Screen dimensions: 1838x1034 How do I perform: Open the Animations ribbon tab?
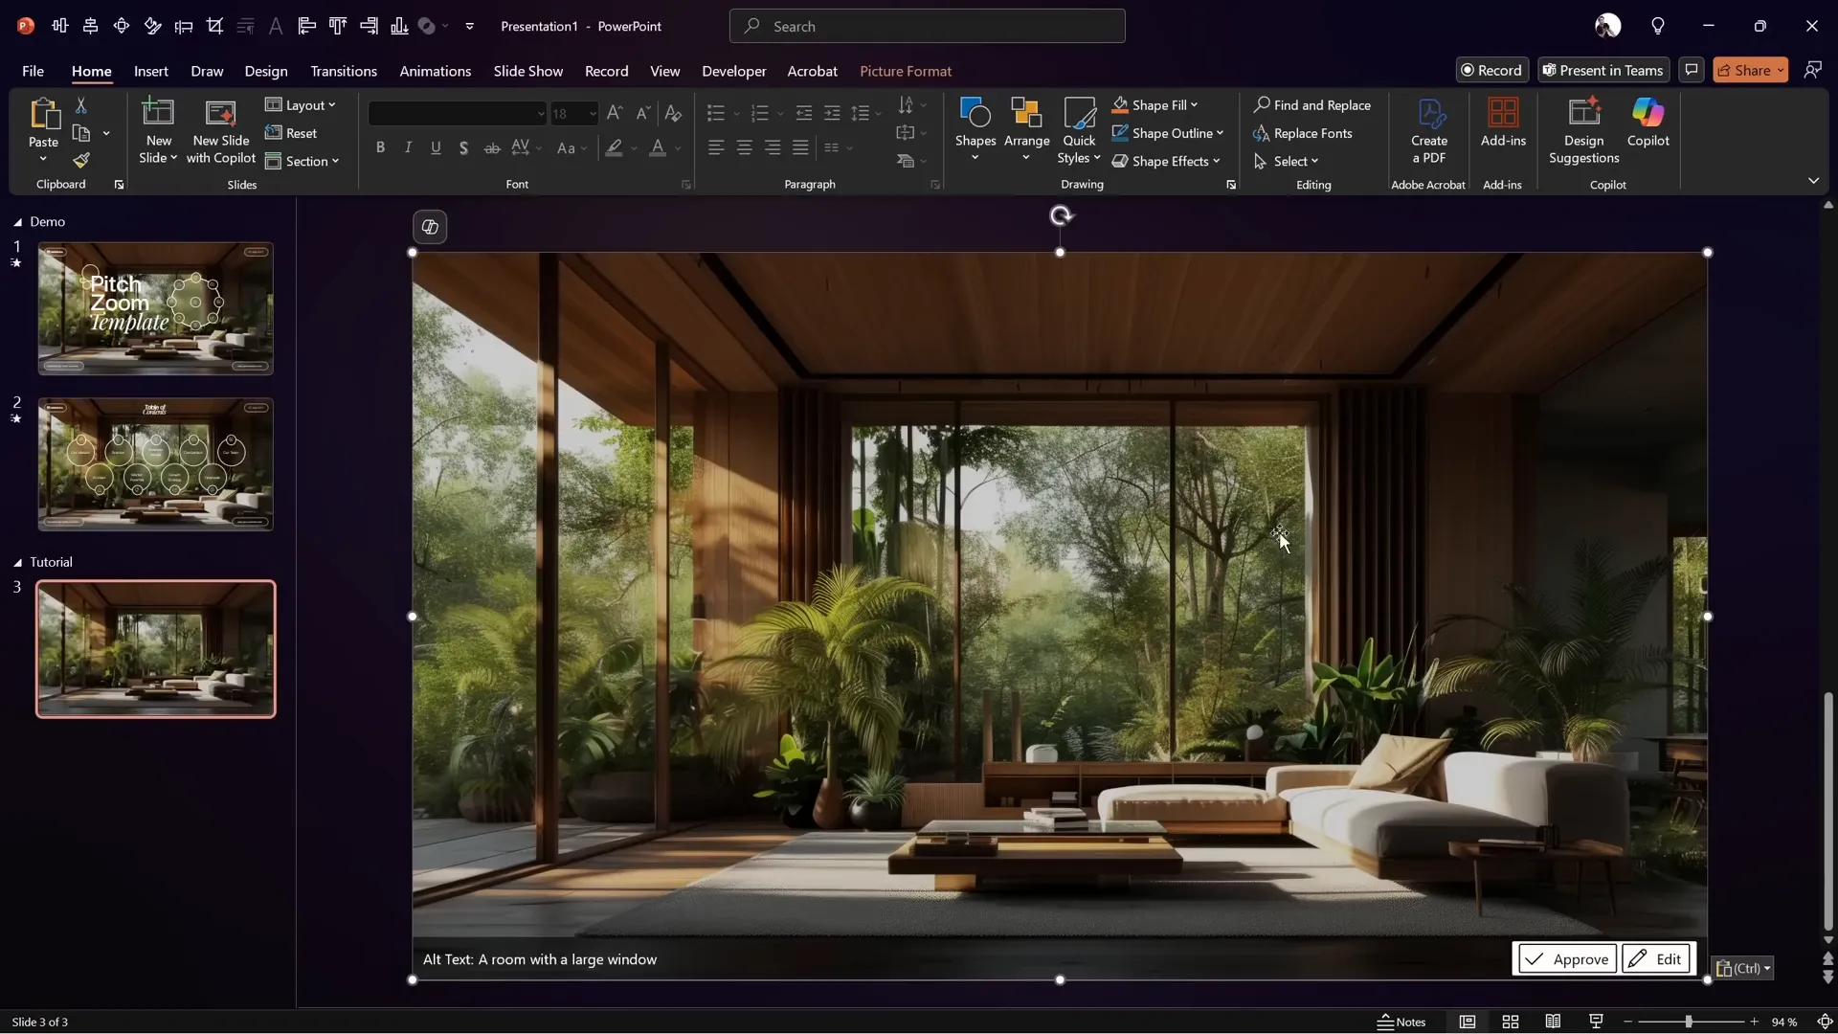[437, 70]
